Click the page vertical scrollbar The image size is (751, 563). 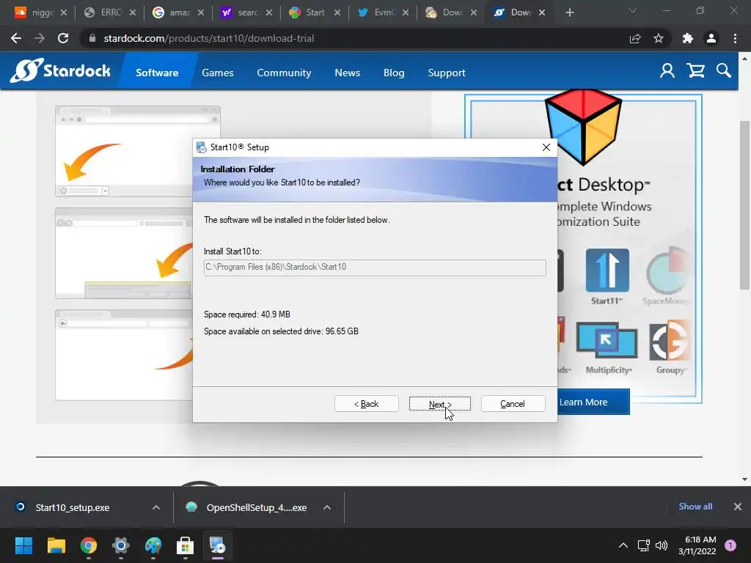pos(745,205)
